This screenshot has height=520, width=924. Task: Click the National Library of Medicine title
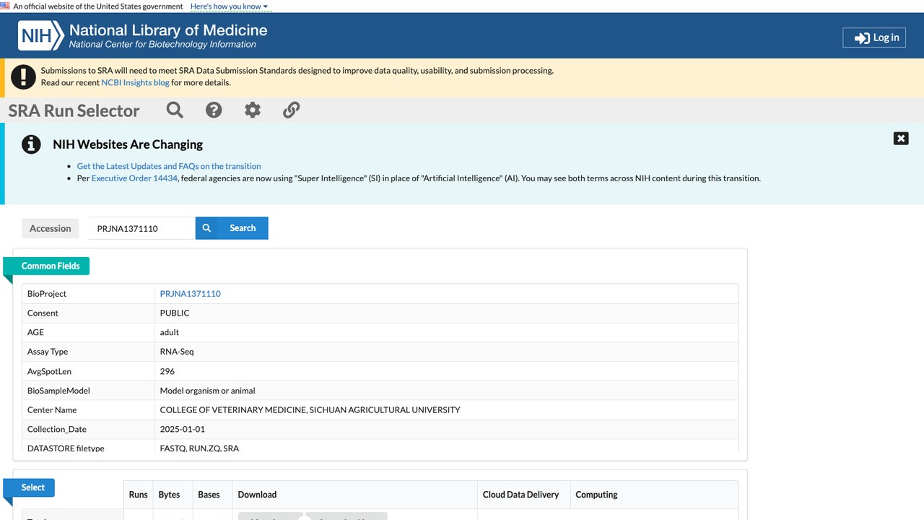[168, 30]
